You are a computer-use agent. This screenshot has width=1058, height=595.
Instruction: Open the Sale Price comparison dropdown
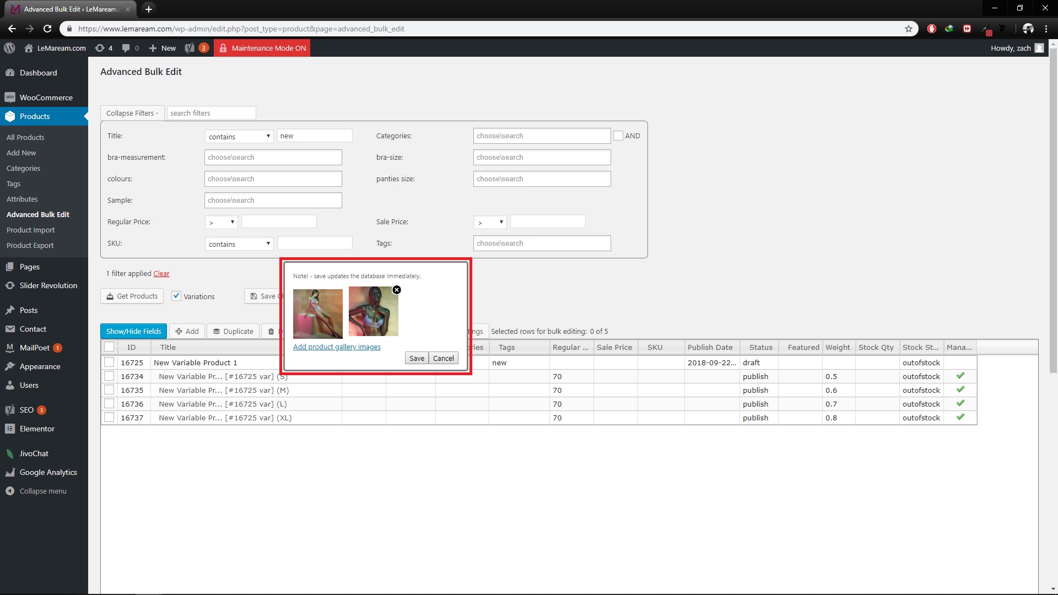[x=490, y=222]
